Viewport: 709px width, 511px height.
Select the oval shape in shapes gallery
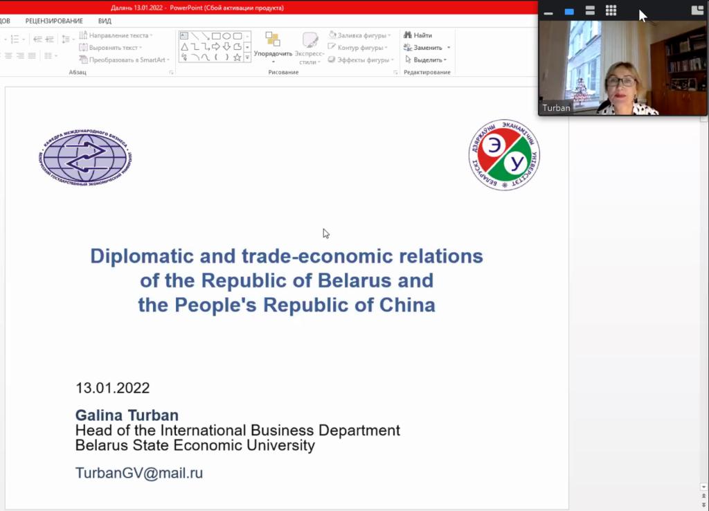[x=226, y=36]
